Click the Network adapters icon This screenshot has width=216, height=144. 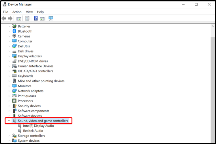(14, 91)
